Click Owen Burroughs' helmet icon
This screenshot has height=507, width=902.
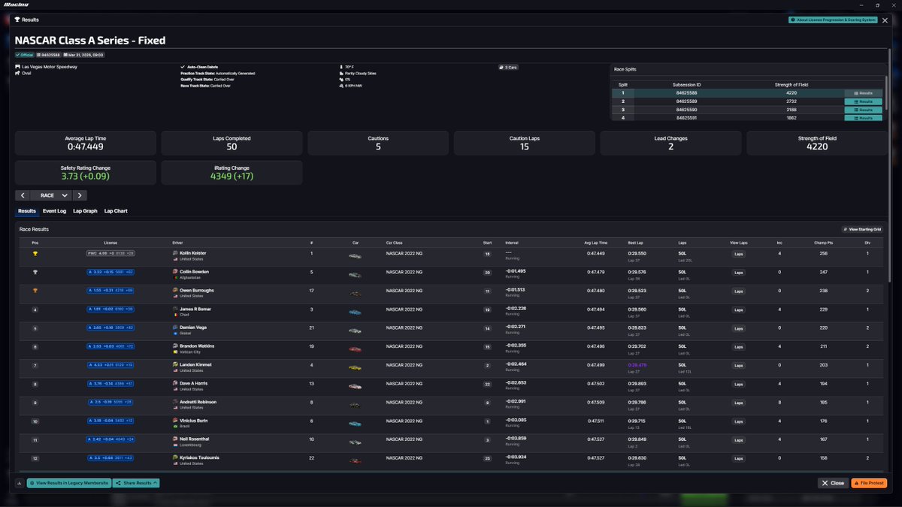(175, 291)
